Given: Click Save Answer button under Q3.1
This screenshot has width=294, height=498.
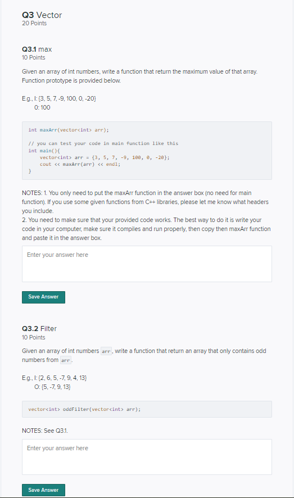Looking at the screenshot, I should (x=43, y=297).
